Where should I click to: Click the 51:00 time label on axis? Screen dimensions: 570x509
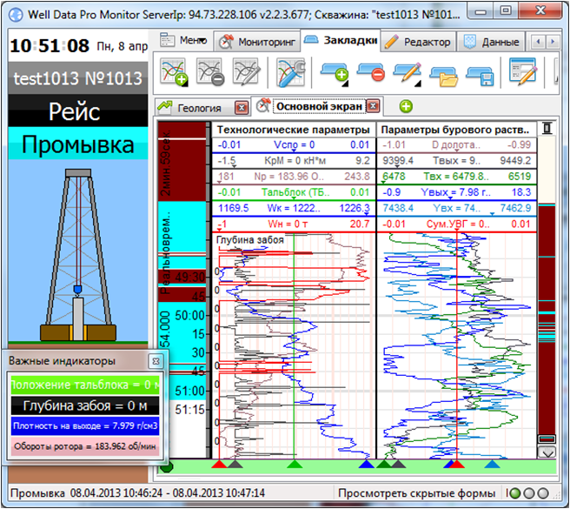189,391
